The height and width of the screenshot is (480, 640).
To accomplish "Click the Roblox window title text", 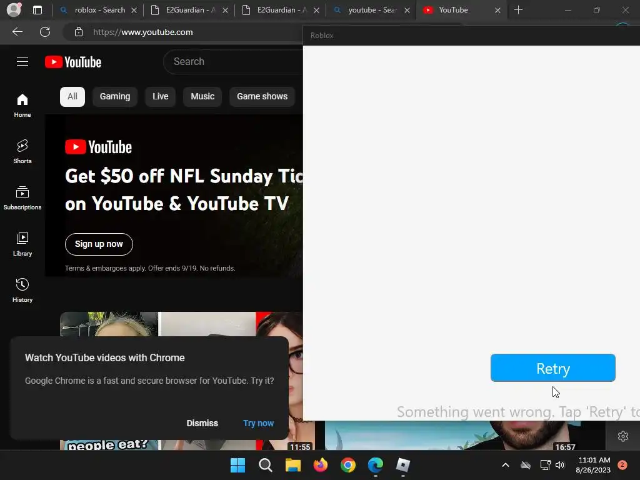I will (322, 36).
